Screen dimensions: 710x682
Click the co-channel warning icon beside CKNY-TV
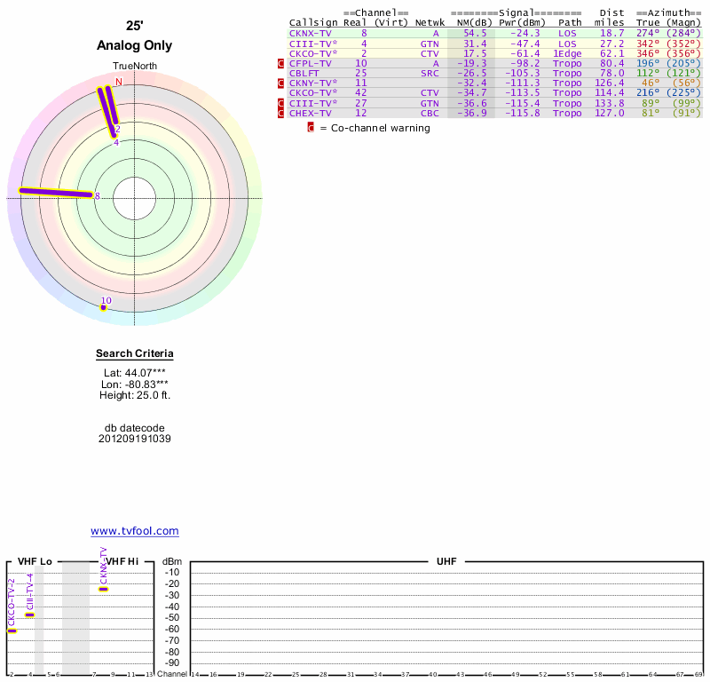281,83
